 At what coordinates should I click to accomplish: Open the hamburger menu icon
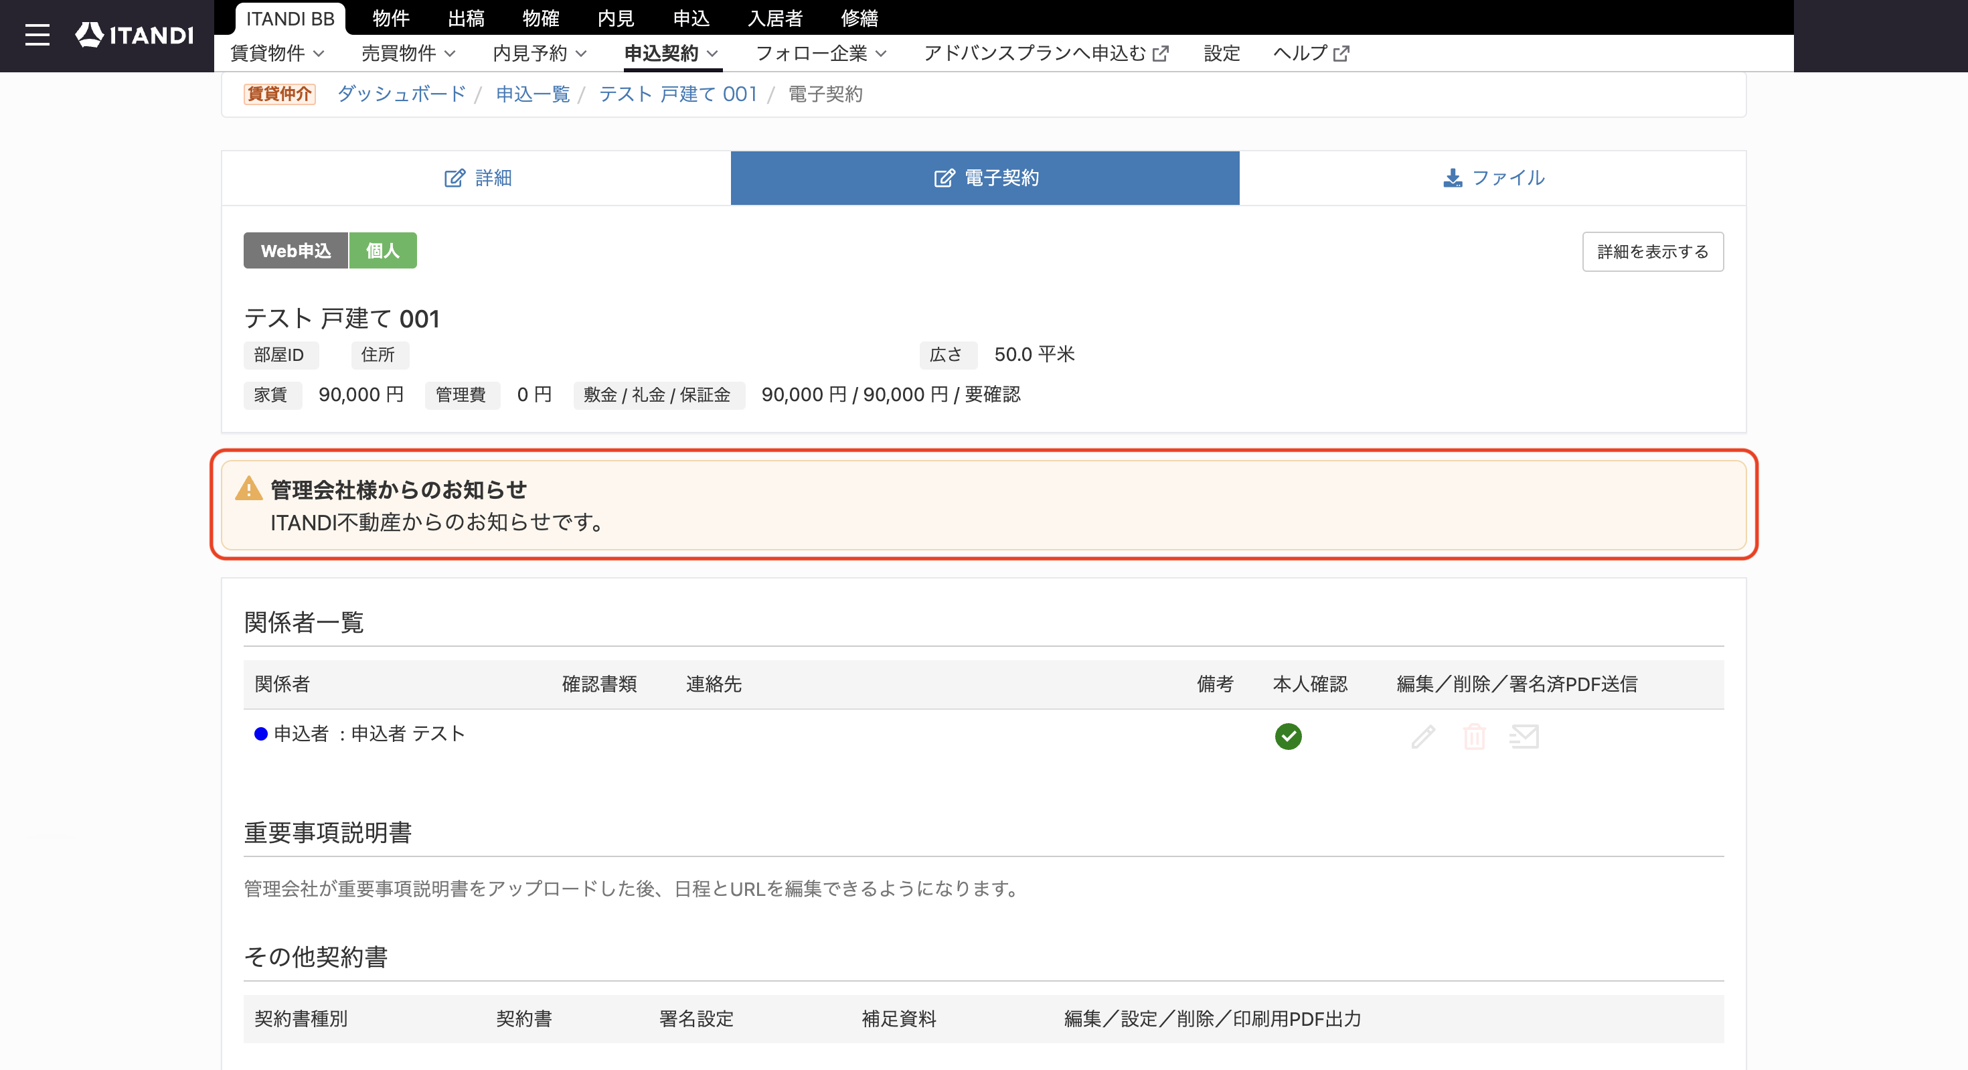point(37,35)
